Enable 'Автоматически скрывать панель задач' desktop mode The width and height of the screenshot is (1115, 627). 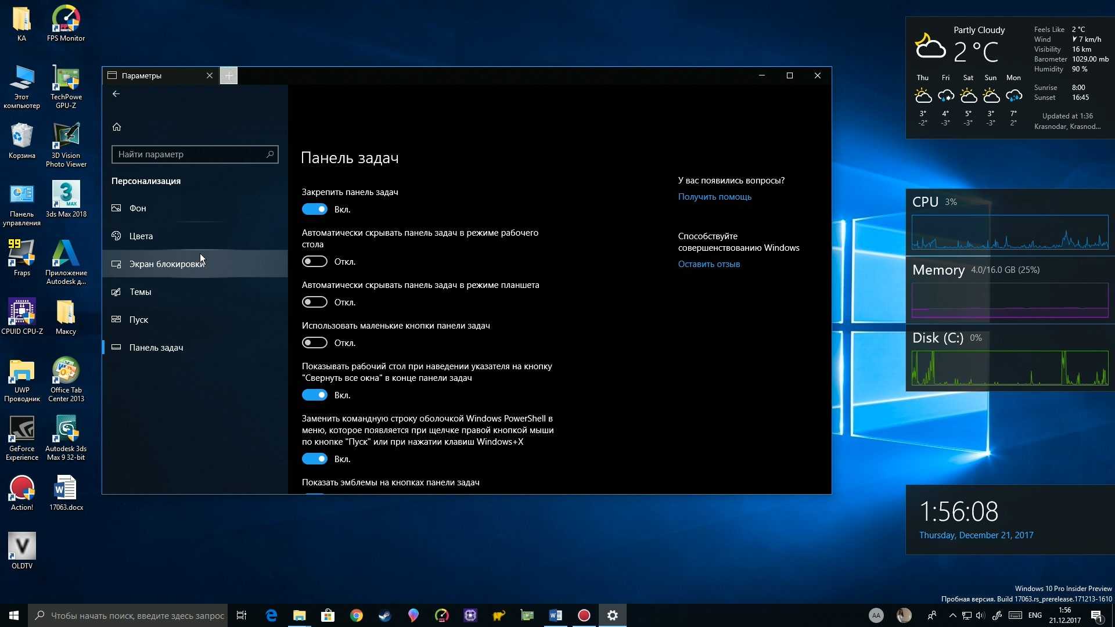(x=314, y=261)
